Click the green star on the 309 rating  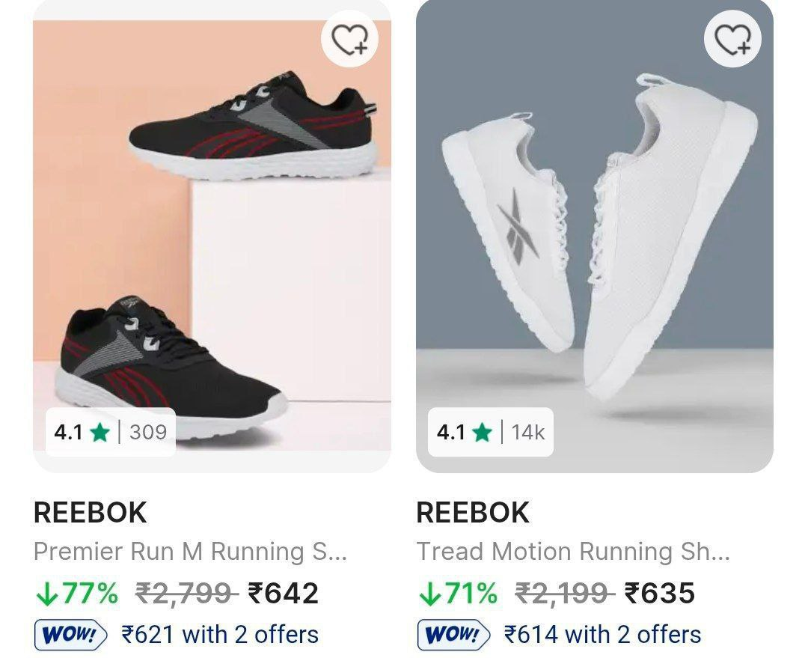(100, 432)
